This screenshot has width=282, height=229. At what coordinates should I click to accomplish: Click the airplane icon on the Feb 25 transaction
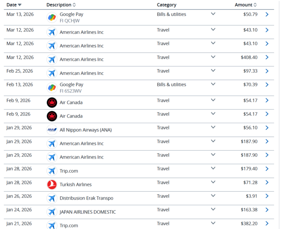coord(52,73)
